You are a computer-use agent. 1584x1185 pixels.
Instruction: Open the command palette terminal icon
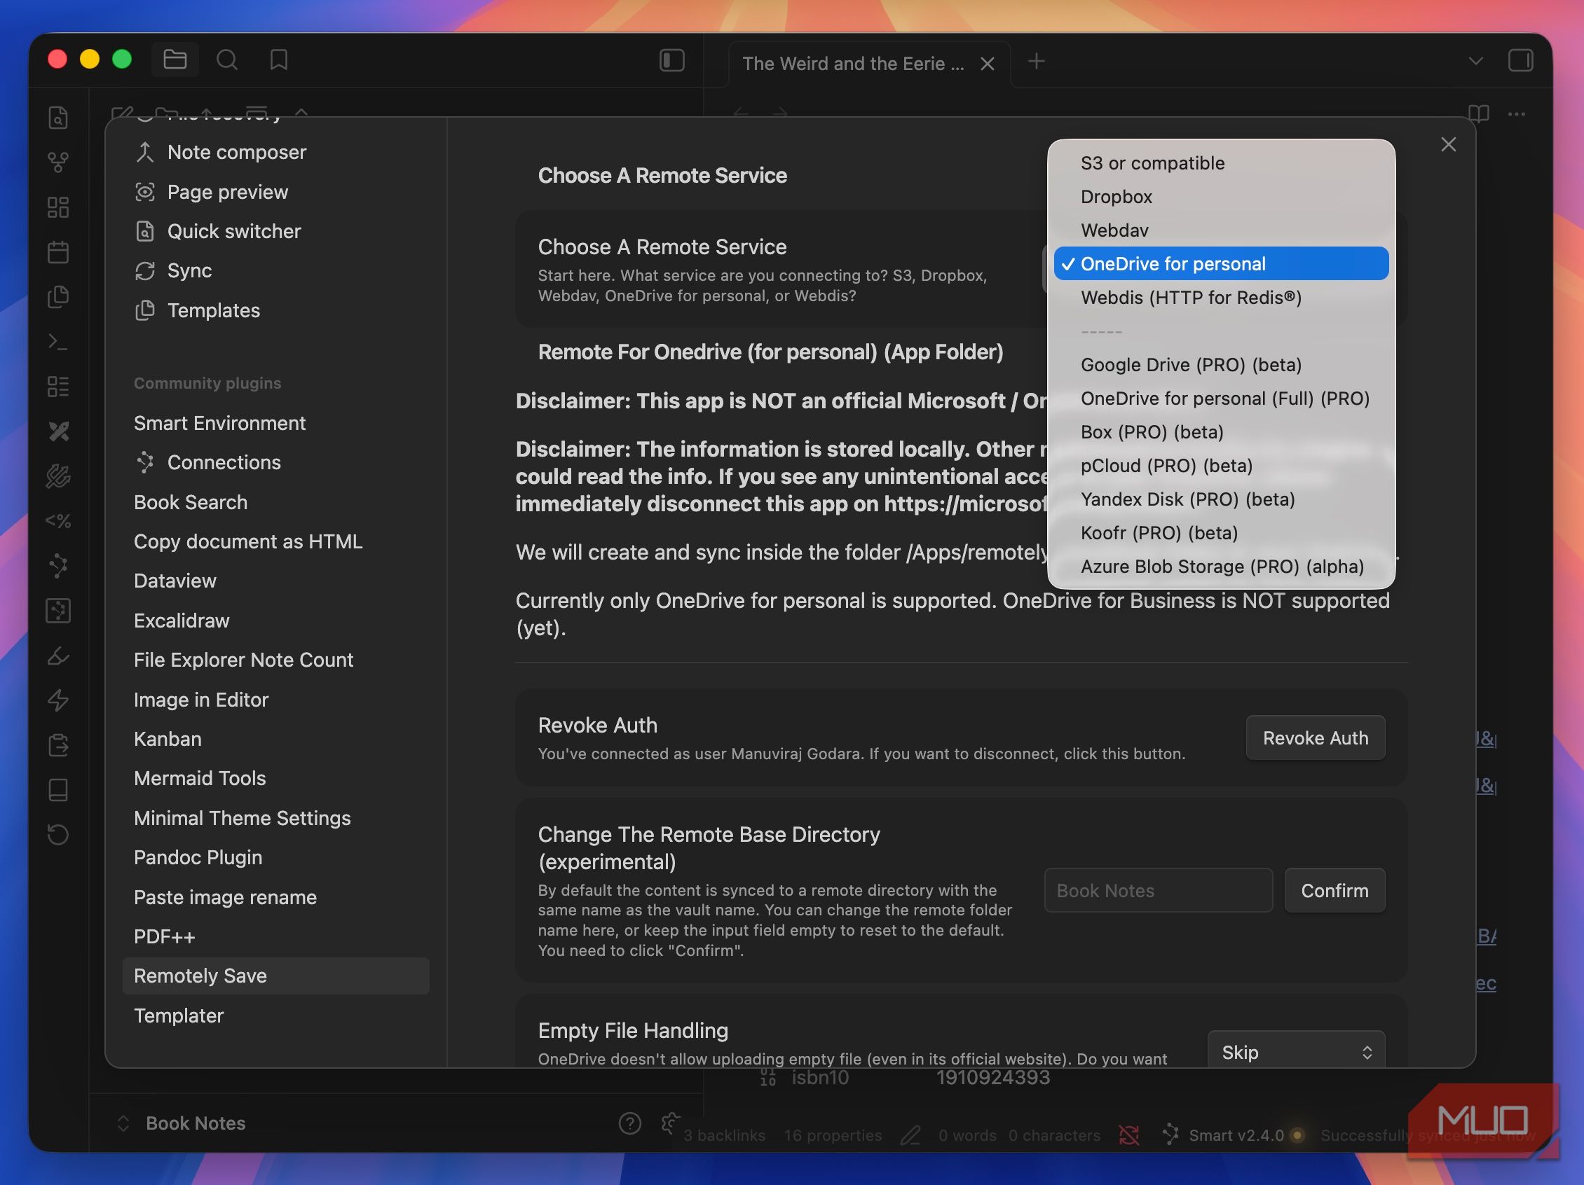(58, 341)
